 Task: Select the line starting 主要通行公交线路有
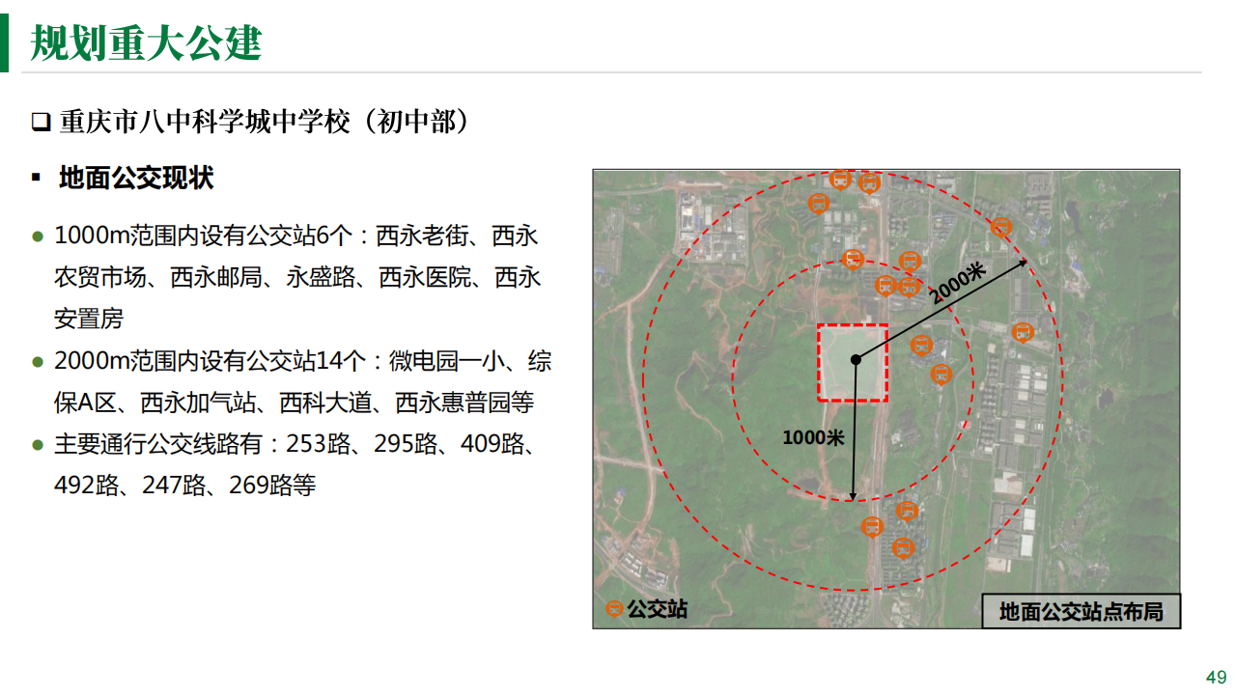tap(295, 444)
